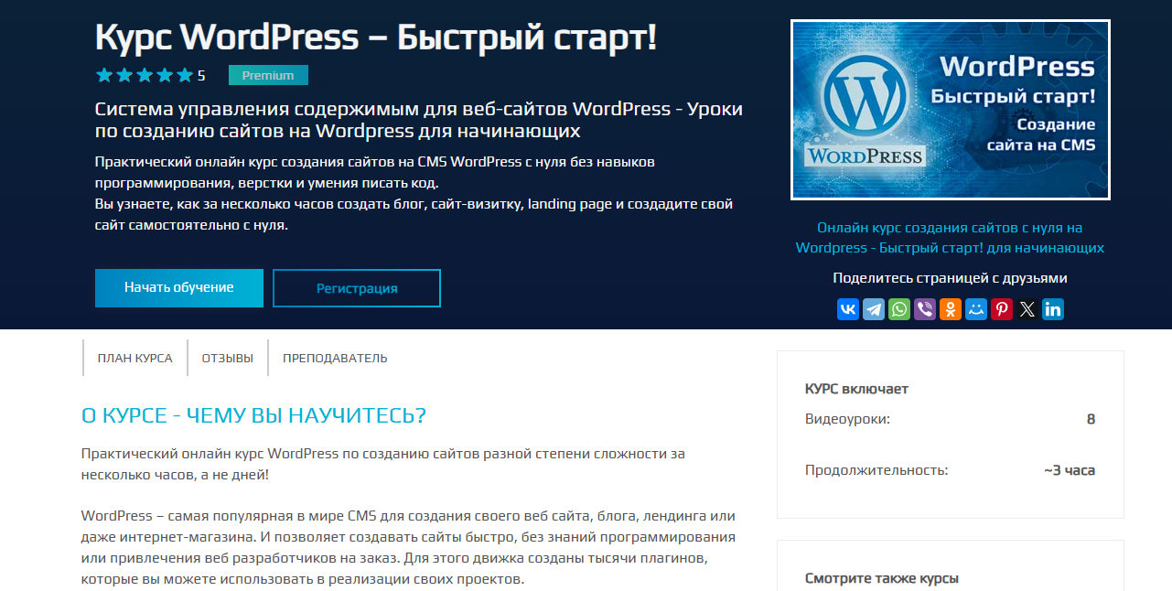The width and height of the screenshot is (1172, 591).
Task: Click the WordPress course banner image
Action: (950, 110)
